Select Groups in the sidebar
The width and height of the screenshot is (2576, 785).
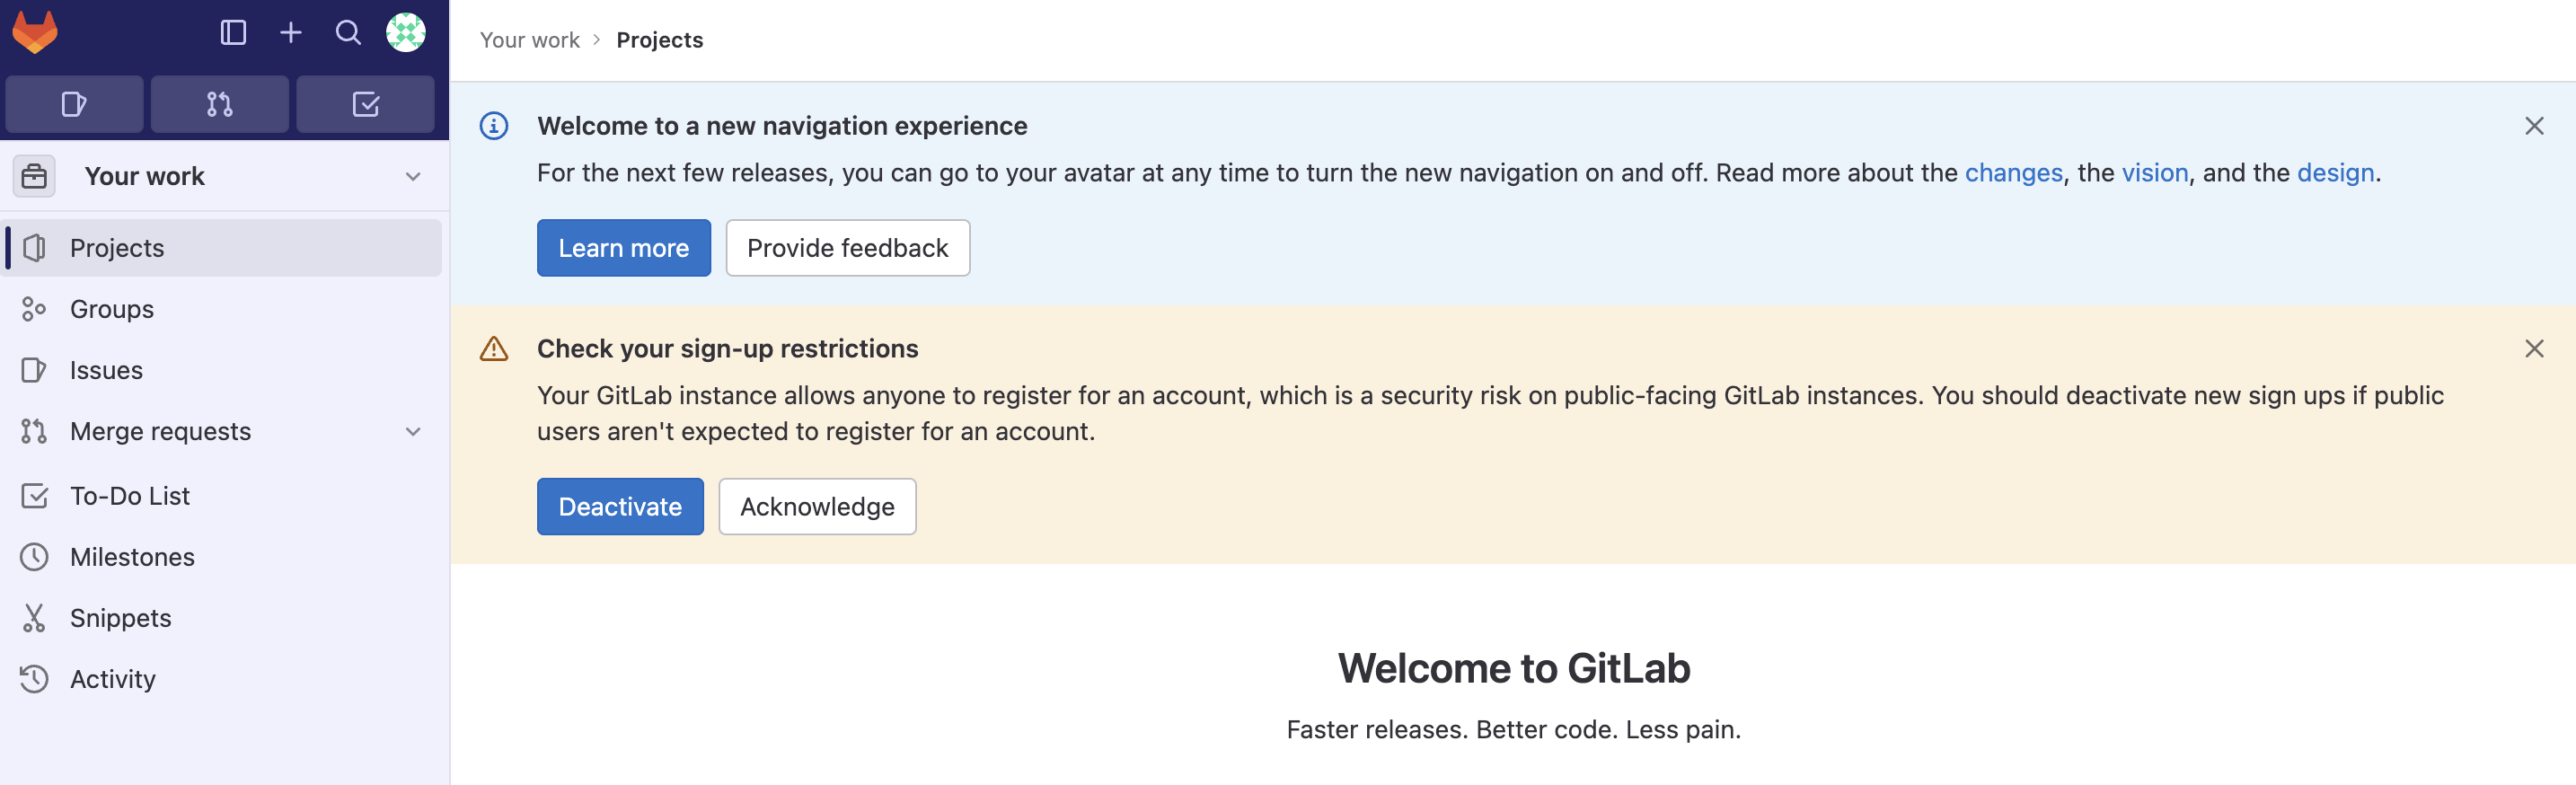[x=112, y=309]
